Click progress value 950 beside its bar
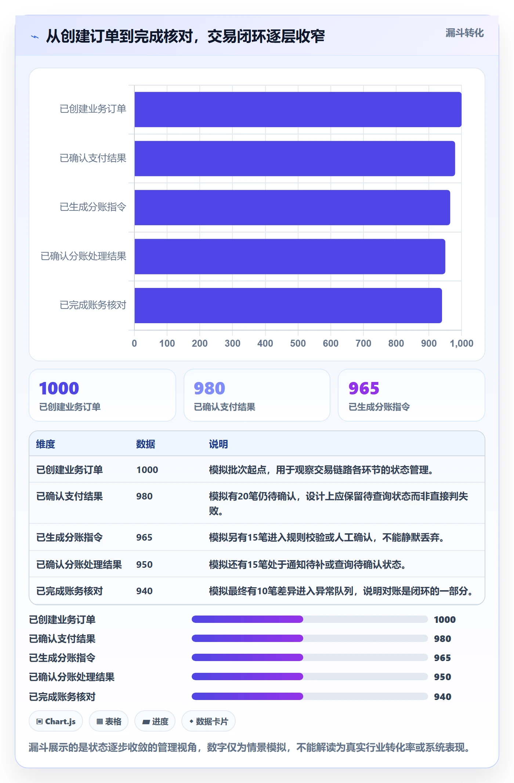Image resolution: width=514 pixels, height=783 pixels. [x=442, y=677]
